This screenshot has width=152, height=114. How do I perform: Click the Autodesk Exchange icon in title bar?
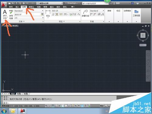[133, 3]
